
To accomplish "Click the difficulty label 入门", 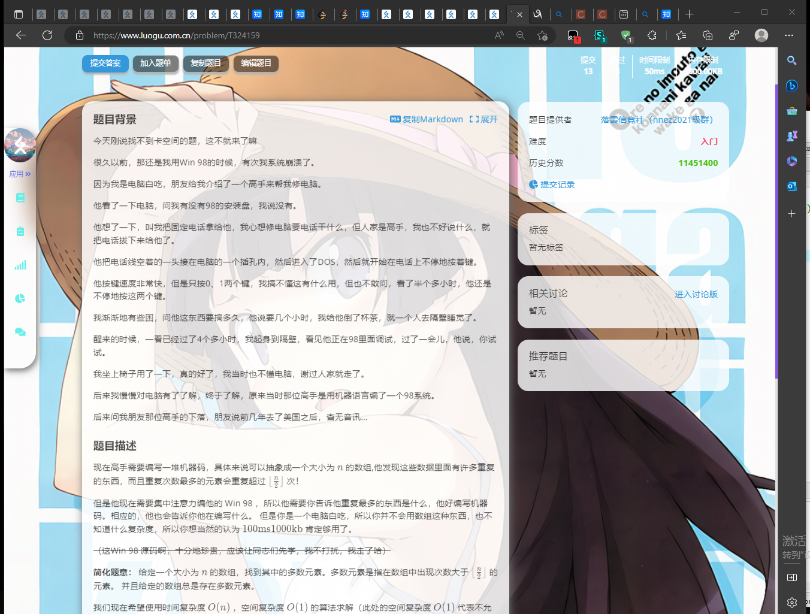I will coord(709,141).
